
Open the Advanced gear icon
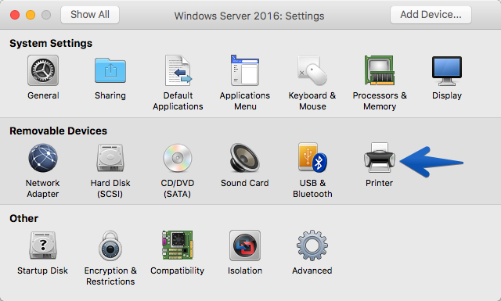(312, 245)
